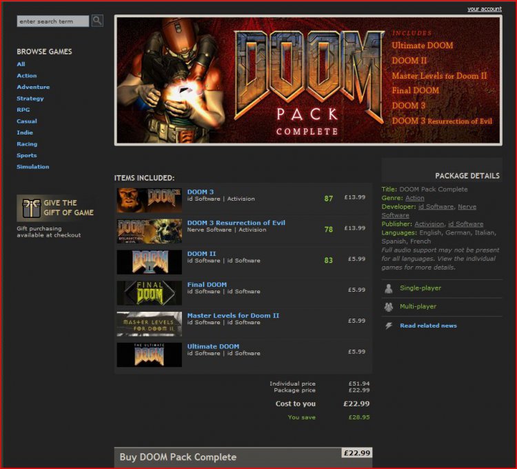517x469 pixels.
Task: Click Cost to you £22.99 value
Action: (356, 403)
